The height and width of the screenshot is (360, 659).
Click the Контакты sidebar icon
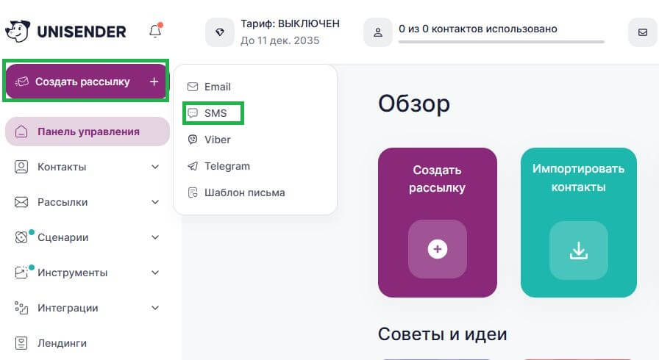click(x=21, y=167)
